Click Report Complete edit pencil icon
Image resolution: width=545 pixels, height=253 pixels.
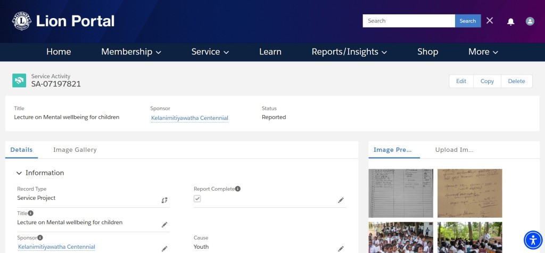(341, 200)
